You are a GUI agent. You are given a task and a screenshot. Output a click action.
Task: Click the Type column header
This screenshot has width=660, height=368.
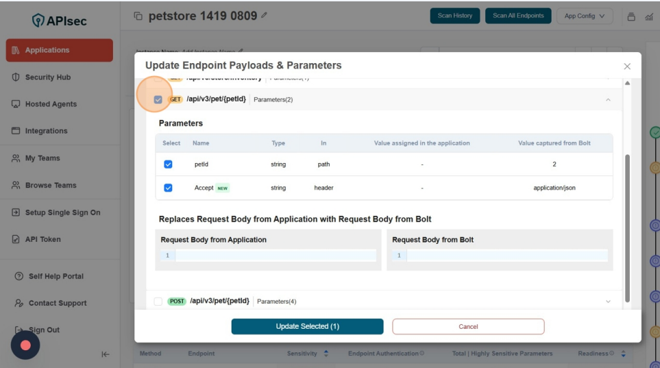[x=278, y=143]
